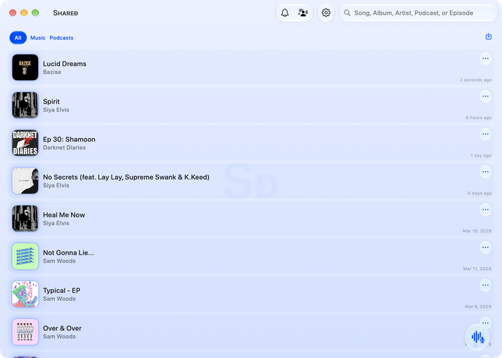
Task: Select the No Secrets song title
Action: (x=126, y=177)
